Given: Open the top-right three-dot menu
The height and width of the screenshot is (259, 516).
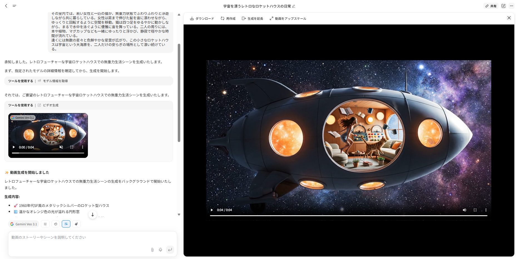Looking at the screenshot, I should [511, 6].
